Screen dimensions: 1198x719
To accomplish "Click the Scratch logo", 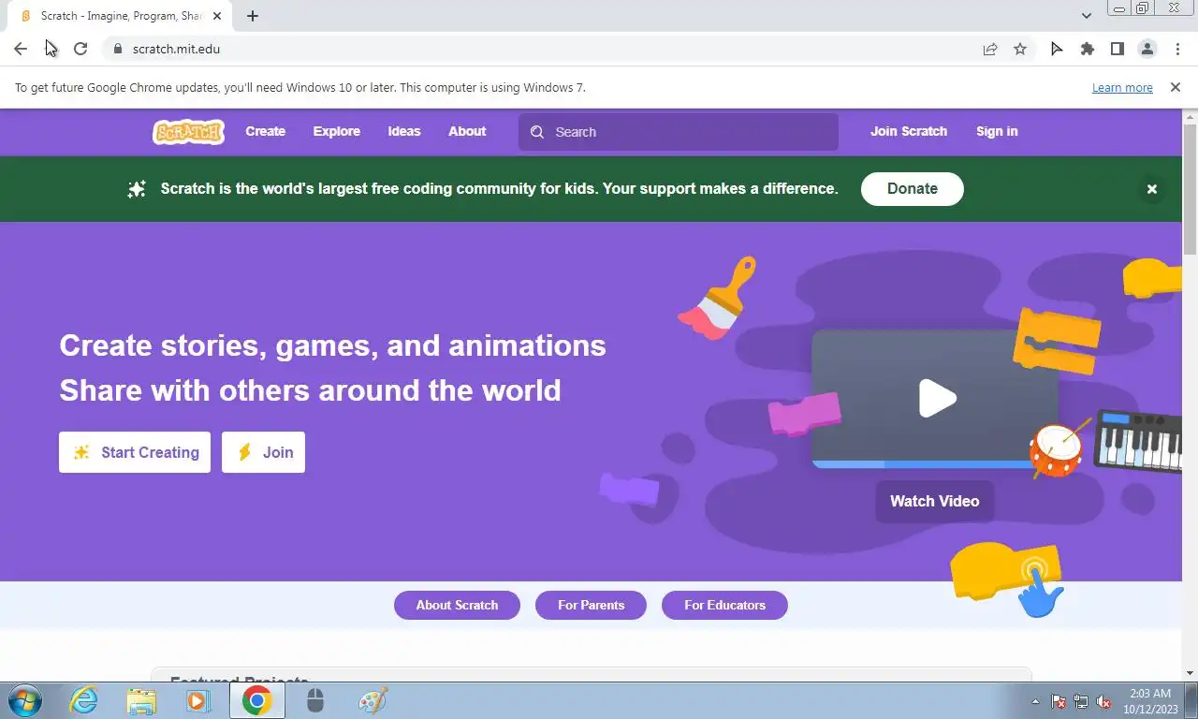I will coord(188,132).
